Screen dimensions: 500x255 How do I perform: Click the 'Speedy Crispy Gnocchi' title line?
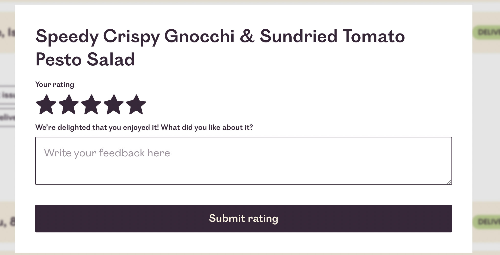pos(220,36)
